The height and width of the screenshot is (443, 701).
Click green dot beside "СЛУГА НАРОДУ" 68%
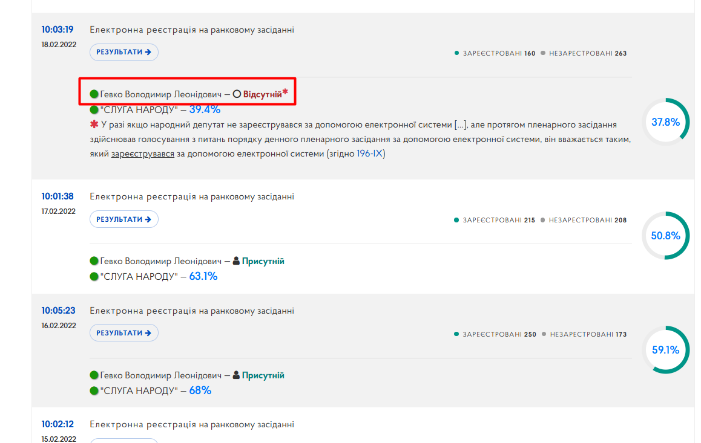point(94,391)
